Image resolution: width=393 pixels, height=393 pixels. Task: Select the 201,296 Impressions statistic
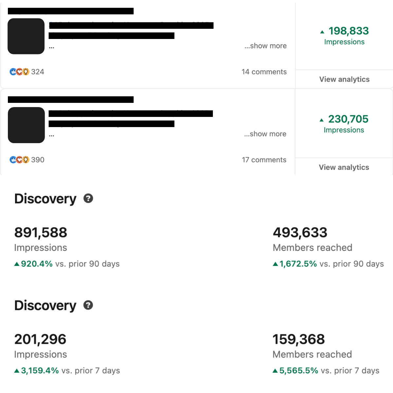pos(40,340)
